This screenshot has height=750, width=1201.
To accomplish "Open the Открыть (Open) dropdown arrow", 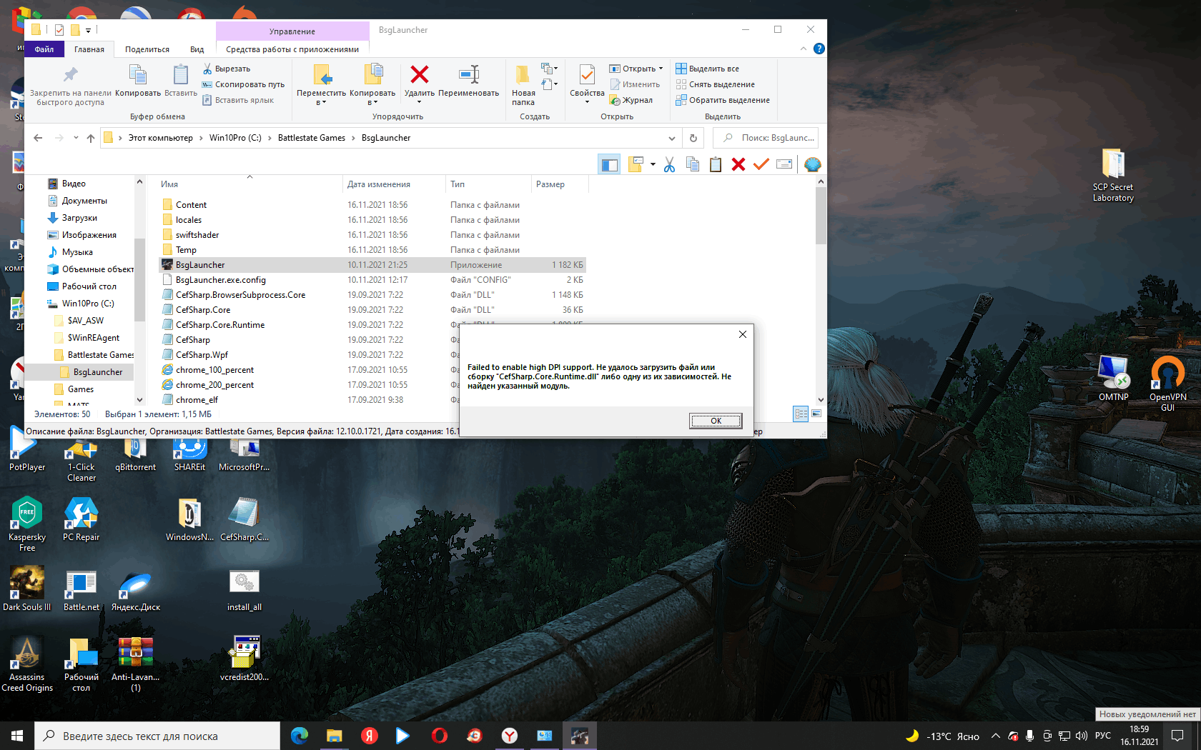I will click(661, 69).
